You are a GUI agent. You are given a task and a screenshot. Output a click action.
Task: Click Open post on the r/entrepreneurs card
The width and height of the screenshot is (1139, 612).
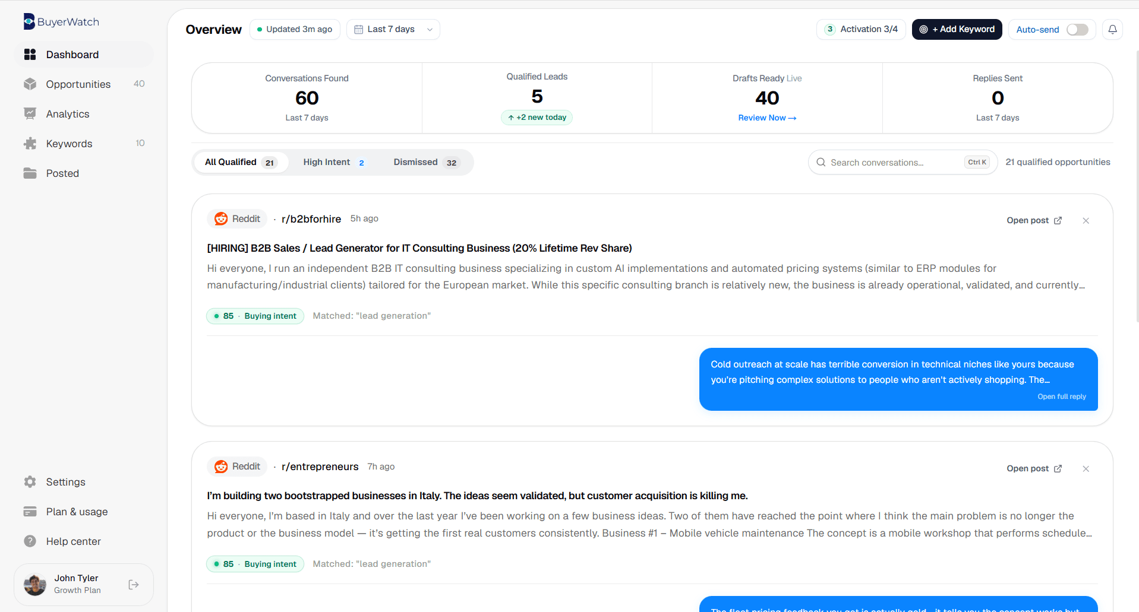tap(1034, 468)
